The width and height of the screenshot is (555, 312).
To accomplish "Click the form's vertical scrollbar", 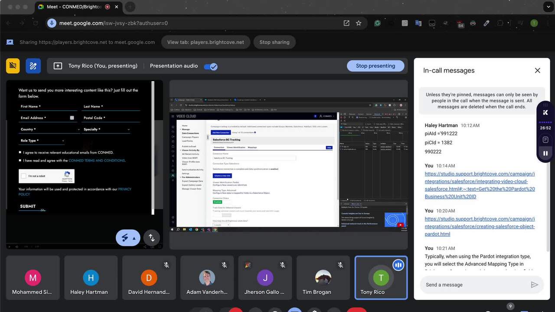I will pyautogui.click(x=153, y=148).
